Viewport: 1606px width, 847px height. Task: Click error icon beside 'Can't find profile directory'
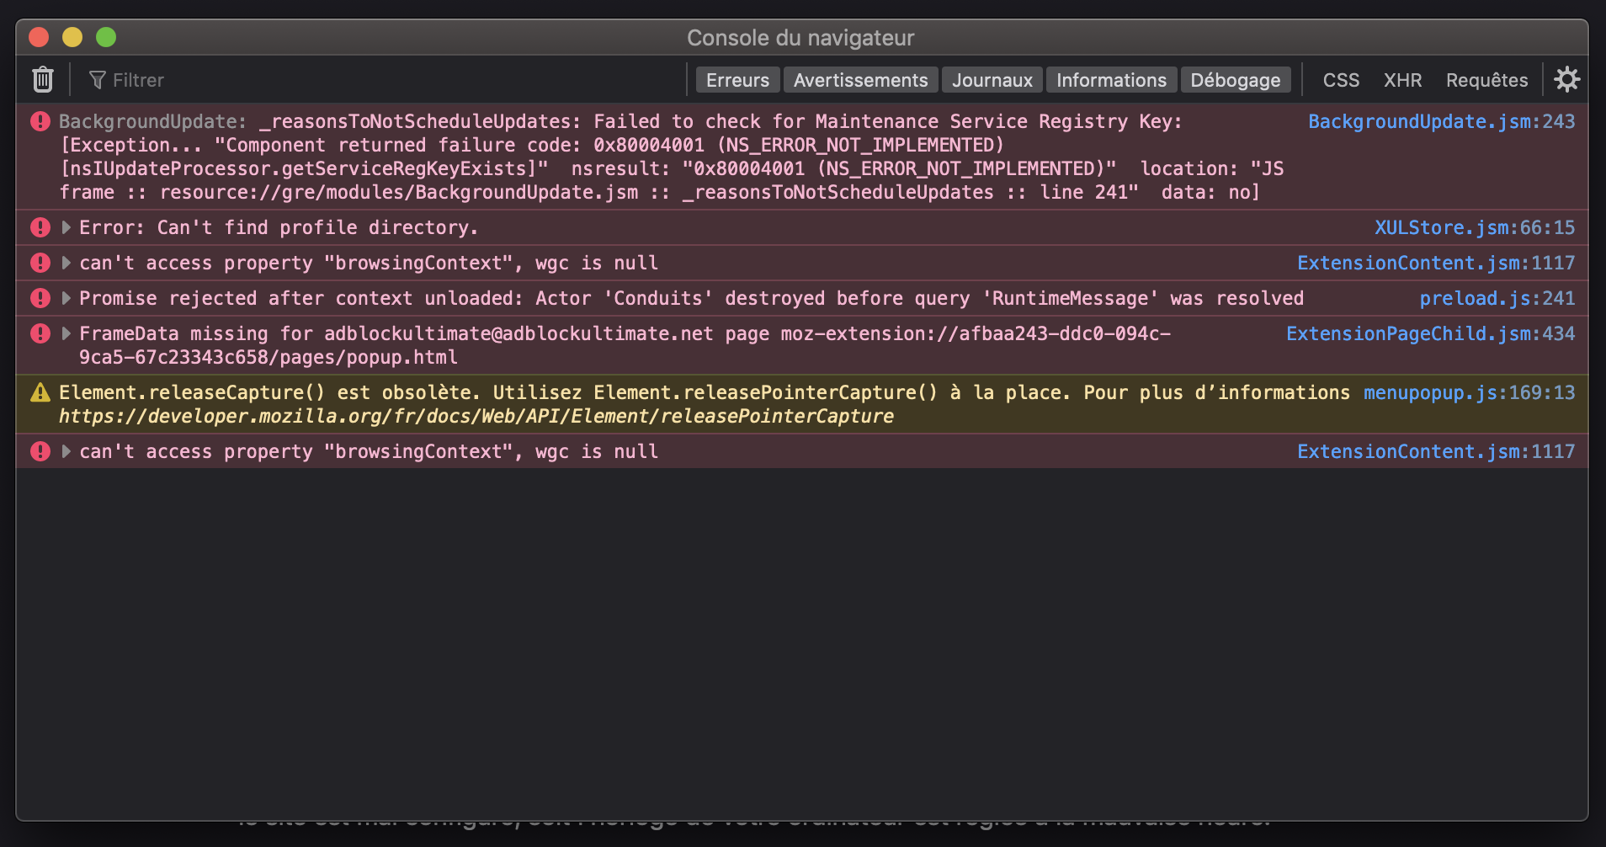(x=40, y=227)
